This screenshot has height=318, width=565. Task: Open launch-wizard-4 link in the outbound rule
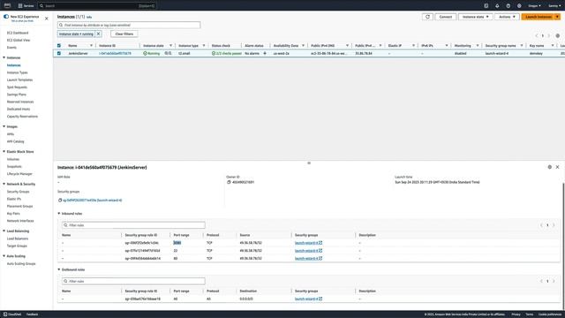[308, 299]
